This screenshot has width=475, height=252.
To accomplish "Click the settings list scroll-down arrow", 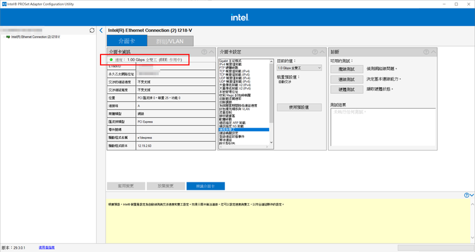I will pyautogui.click(x=271, y=142).
